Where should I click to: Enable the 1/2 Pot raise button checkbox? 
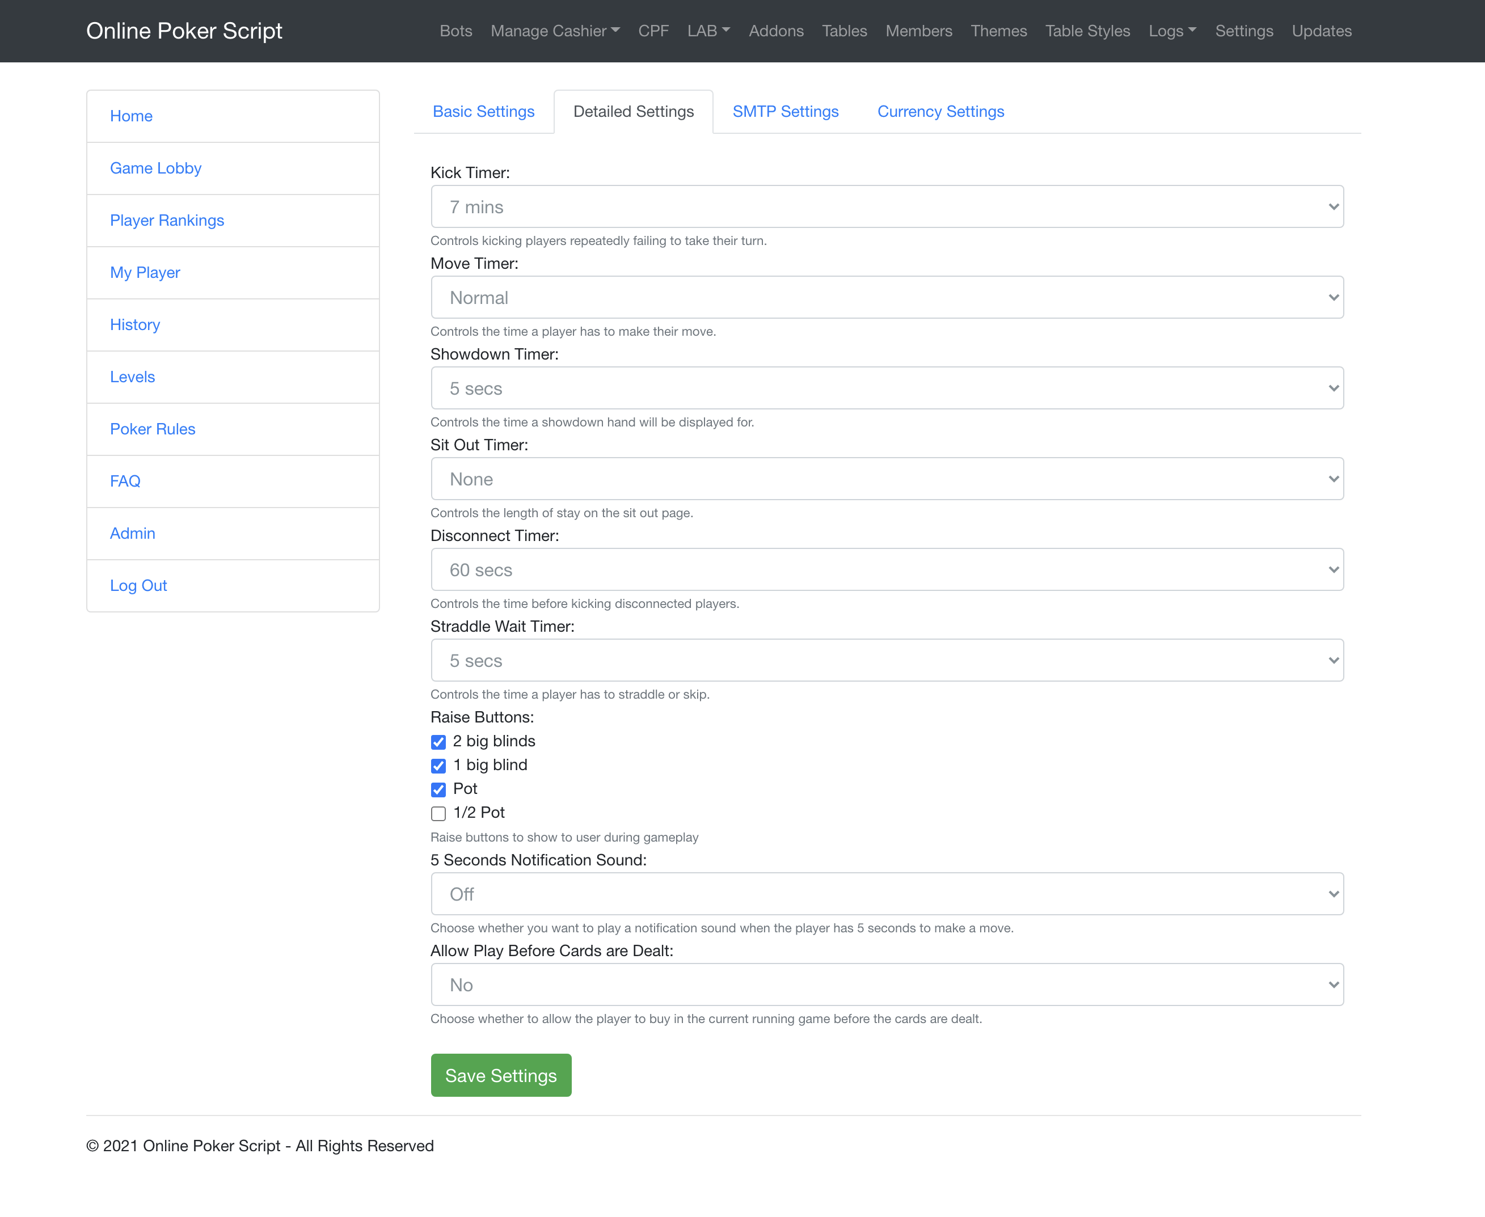coord(438,813)
